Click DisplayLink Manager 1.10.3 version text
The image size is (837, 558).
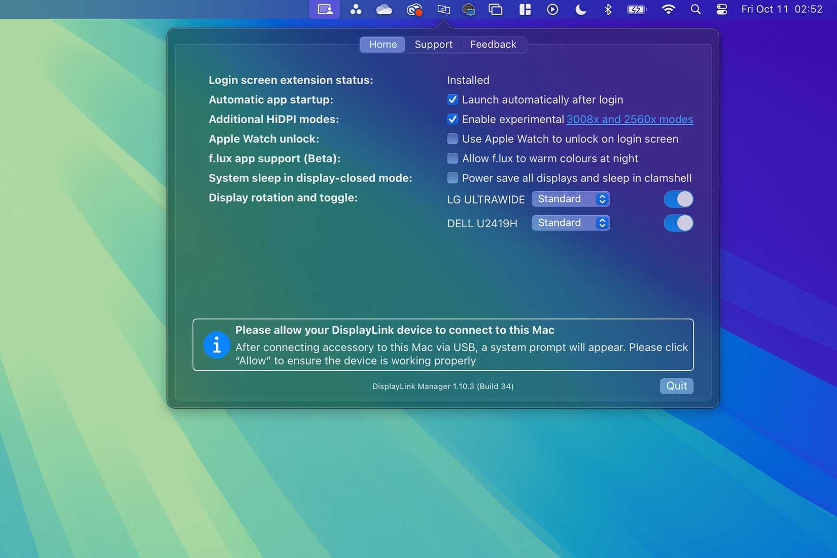443,386
